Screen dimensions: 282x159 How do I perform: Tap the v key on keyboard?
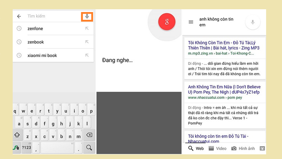point(53,135)
